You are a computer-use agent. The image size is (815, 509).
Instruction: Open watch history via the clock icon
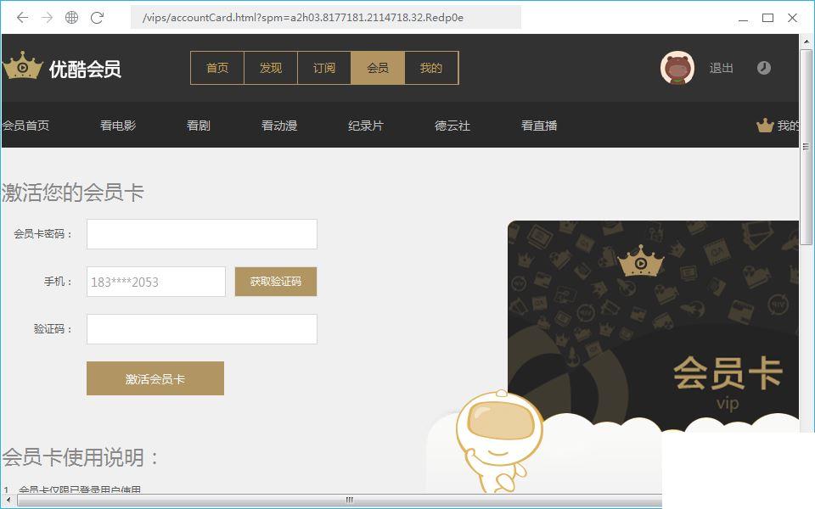[x=763, y=68]
